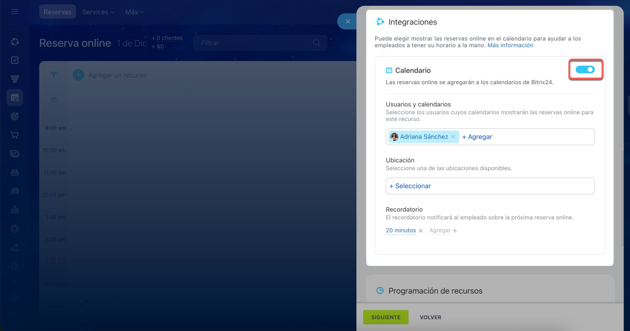Select the Reservas tab
This screenshot has height=331, width=630.
coord(58,12)
